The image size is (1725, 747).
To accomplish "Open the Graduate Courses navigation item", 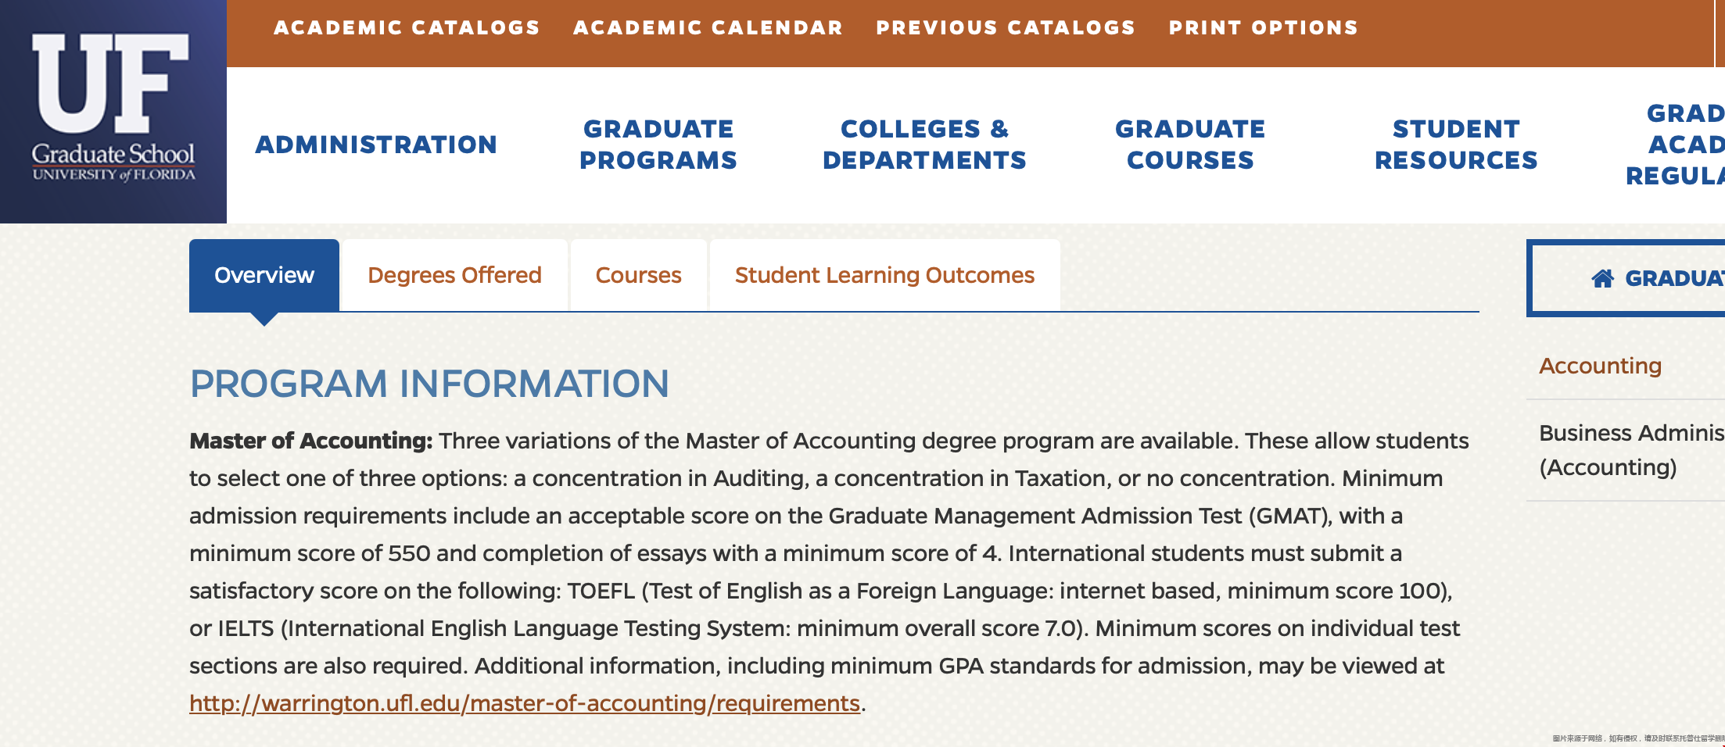I will (1190, 145).
